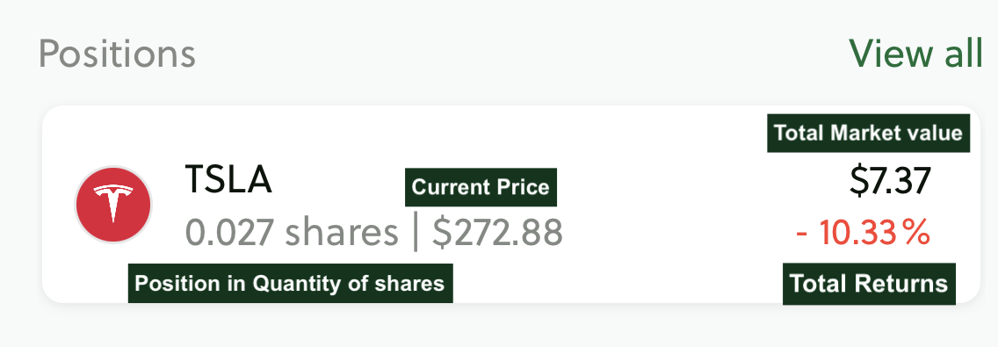Select the -10.33% total returns figure
Viewport: 998px width, 347px height.
(x=863, y=233)
